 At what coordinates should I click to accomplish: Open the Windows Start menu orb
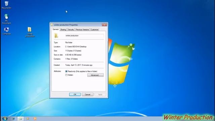[5, 119]
